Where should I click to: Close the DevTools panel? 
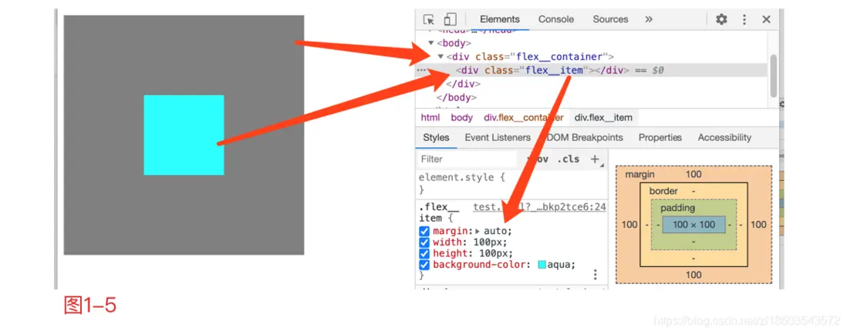tap(766, 19)
